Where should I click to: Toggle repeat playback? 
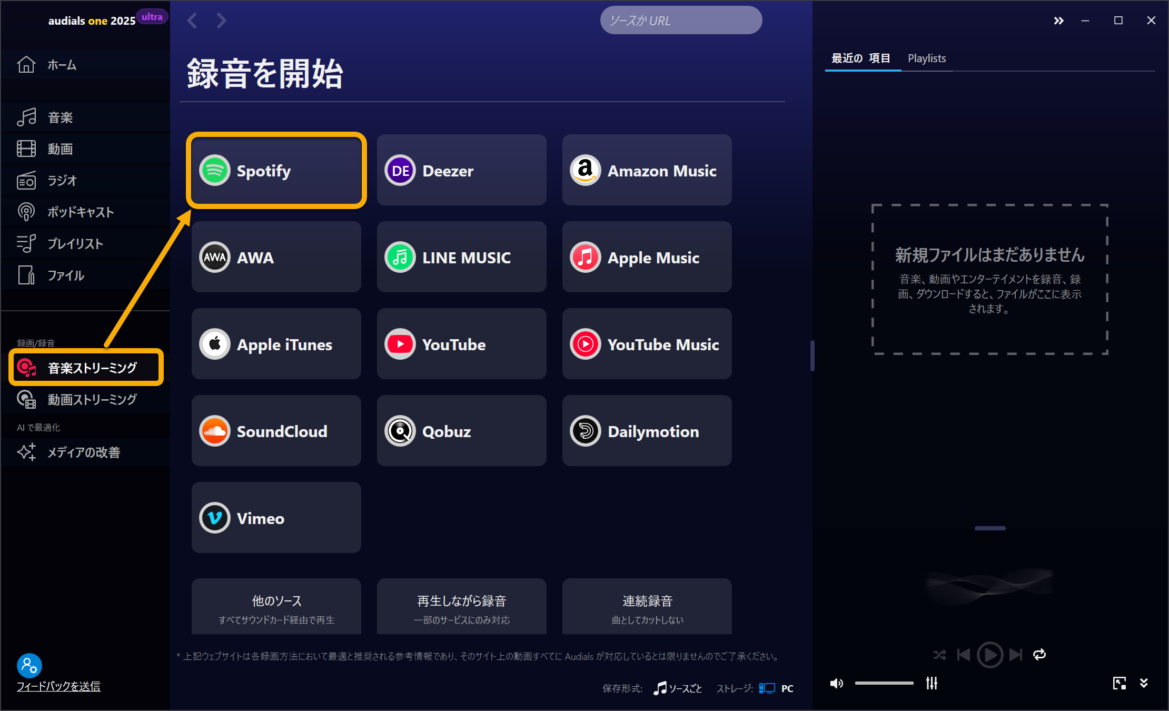click(1039, 655)
